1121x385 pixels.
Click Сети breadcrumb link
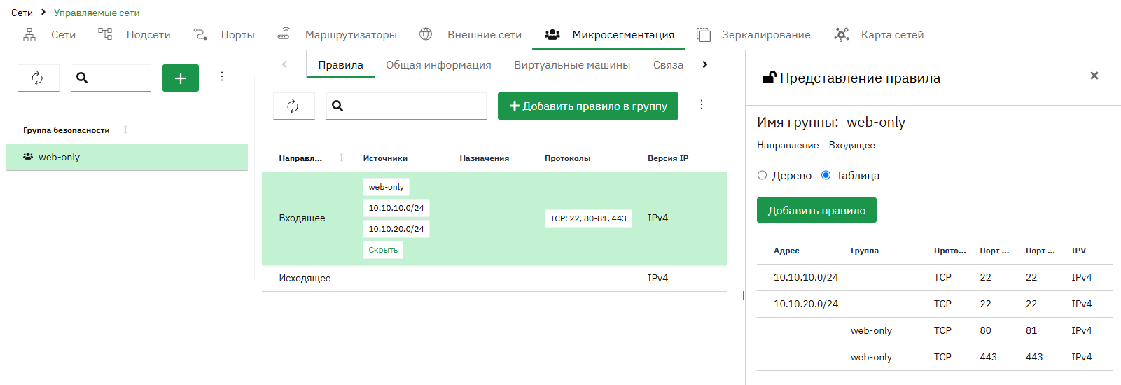coord(22,13)
